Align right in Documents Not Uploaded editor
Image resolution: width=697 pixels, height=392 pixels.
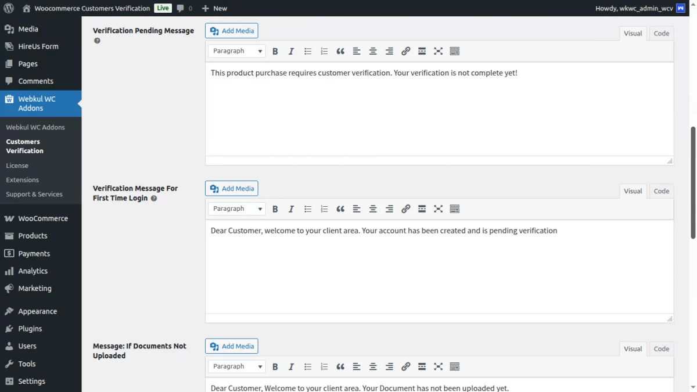[x=389, y=366]
